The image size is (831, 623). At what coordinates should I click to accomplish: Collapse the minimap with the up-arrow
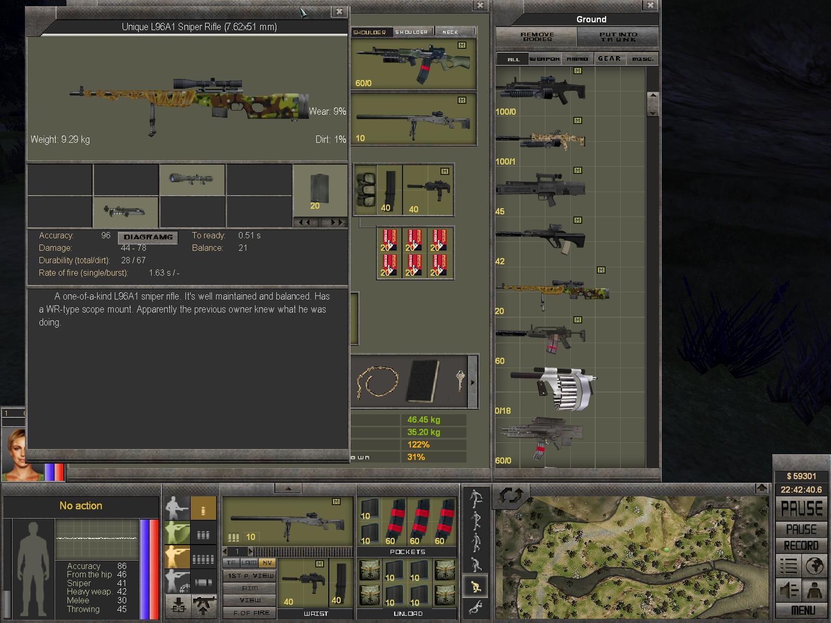[761, 488]
